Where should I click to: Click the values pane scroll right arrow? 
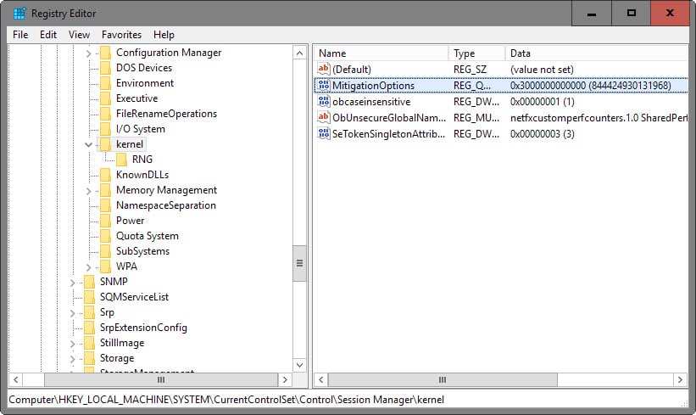680,380
